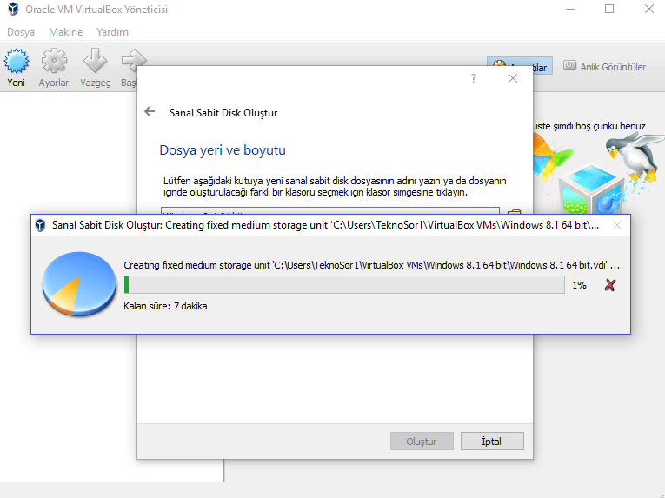Screen dimensions: 665x498
Task: Click the 'Creating fixed medium storage unit' message
Action: pyautogui.click(x=371, y=265)
